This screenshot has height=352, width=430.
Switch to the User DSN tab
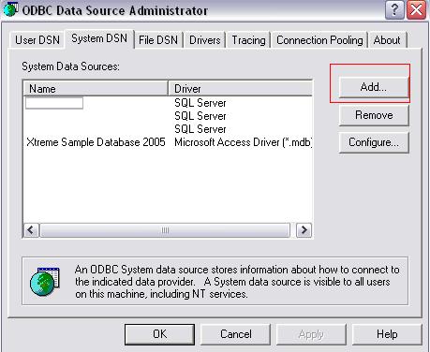tap(37, 40)
